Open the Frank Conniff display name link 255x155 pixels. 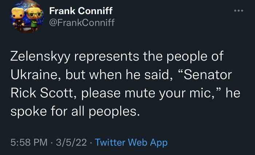click(x=81, y=11)
